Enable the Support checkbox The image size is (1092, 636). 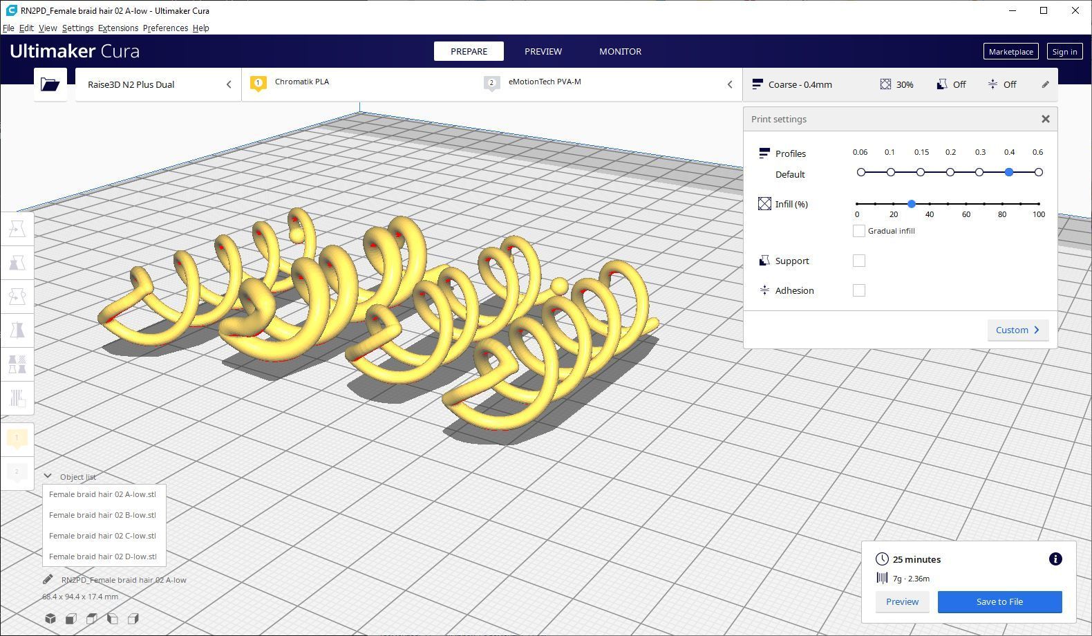tap(859, 261)
